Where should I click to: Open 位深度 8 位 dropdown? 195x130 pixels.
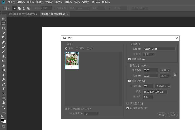148,97
